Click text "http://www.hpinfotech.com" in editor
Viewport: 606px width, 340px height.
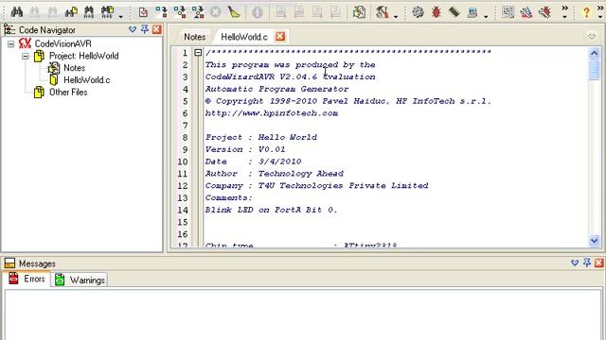click(272, 113)
